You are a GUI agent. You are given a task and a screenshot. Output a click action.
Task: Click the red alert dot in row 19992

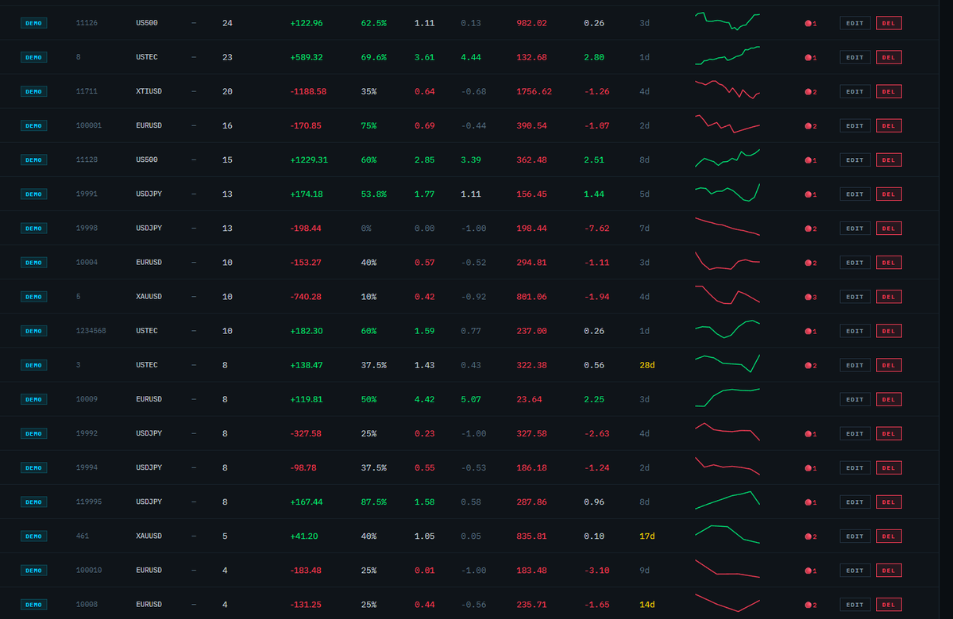tap(808, 433)
